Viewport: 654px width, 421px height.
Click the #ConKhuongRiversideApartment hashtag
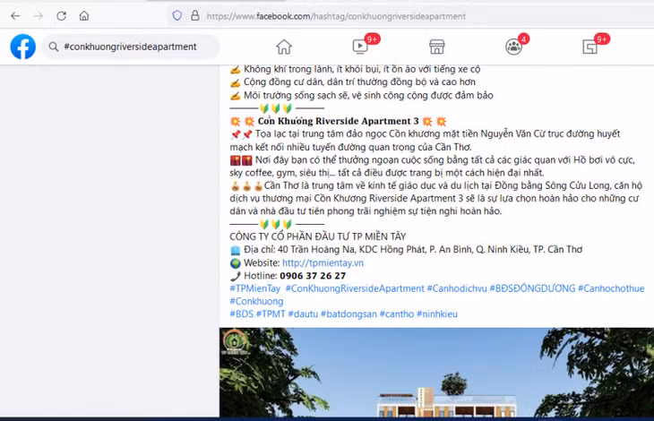coord(355,288)
